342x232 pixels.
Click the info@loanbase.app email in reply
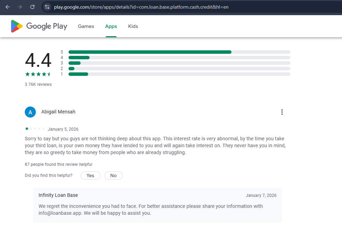tap(60, 213)
